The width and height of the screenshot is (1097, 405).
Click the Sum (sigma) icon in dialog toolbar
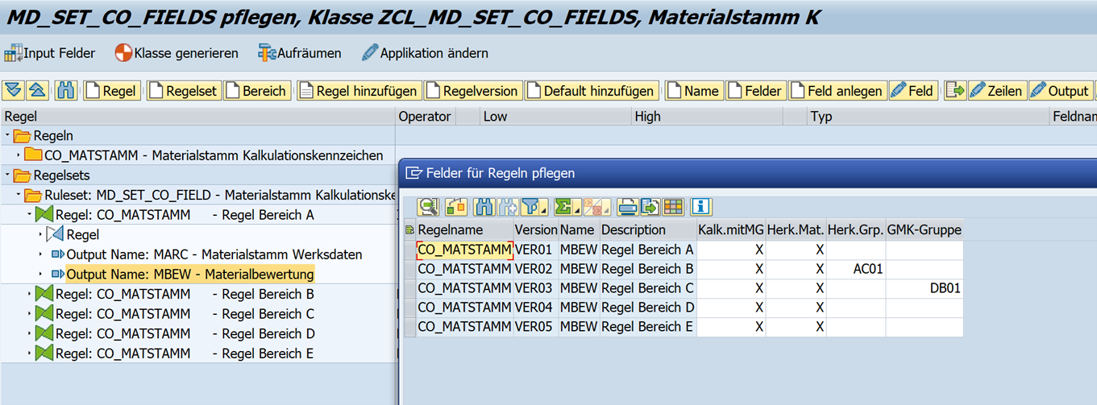[564, 207]
